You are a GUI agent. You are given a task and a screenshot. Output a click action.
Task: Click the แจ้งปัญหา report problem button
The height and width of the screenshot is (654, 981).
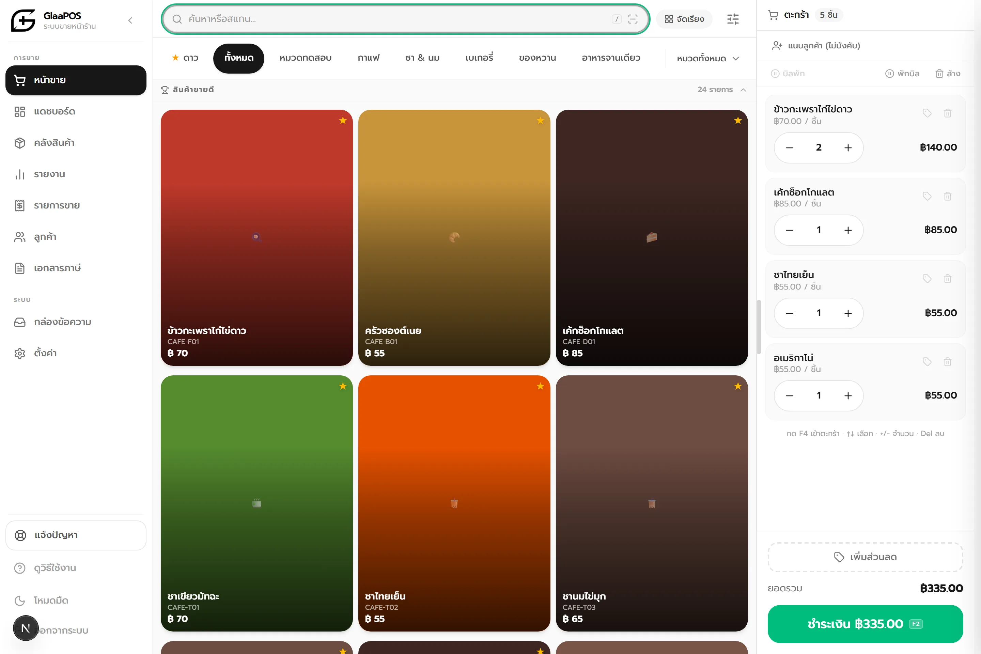76,535
